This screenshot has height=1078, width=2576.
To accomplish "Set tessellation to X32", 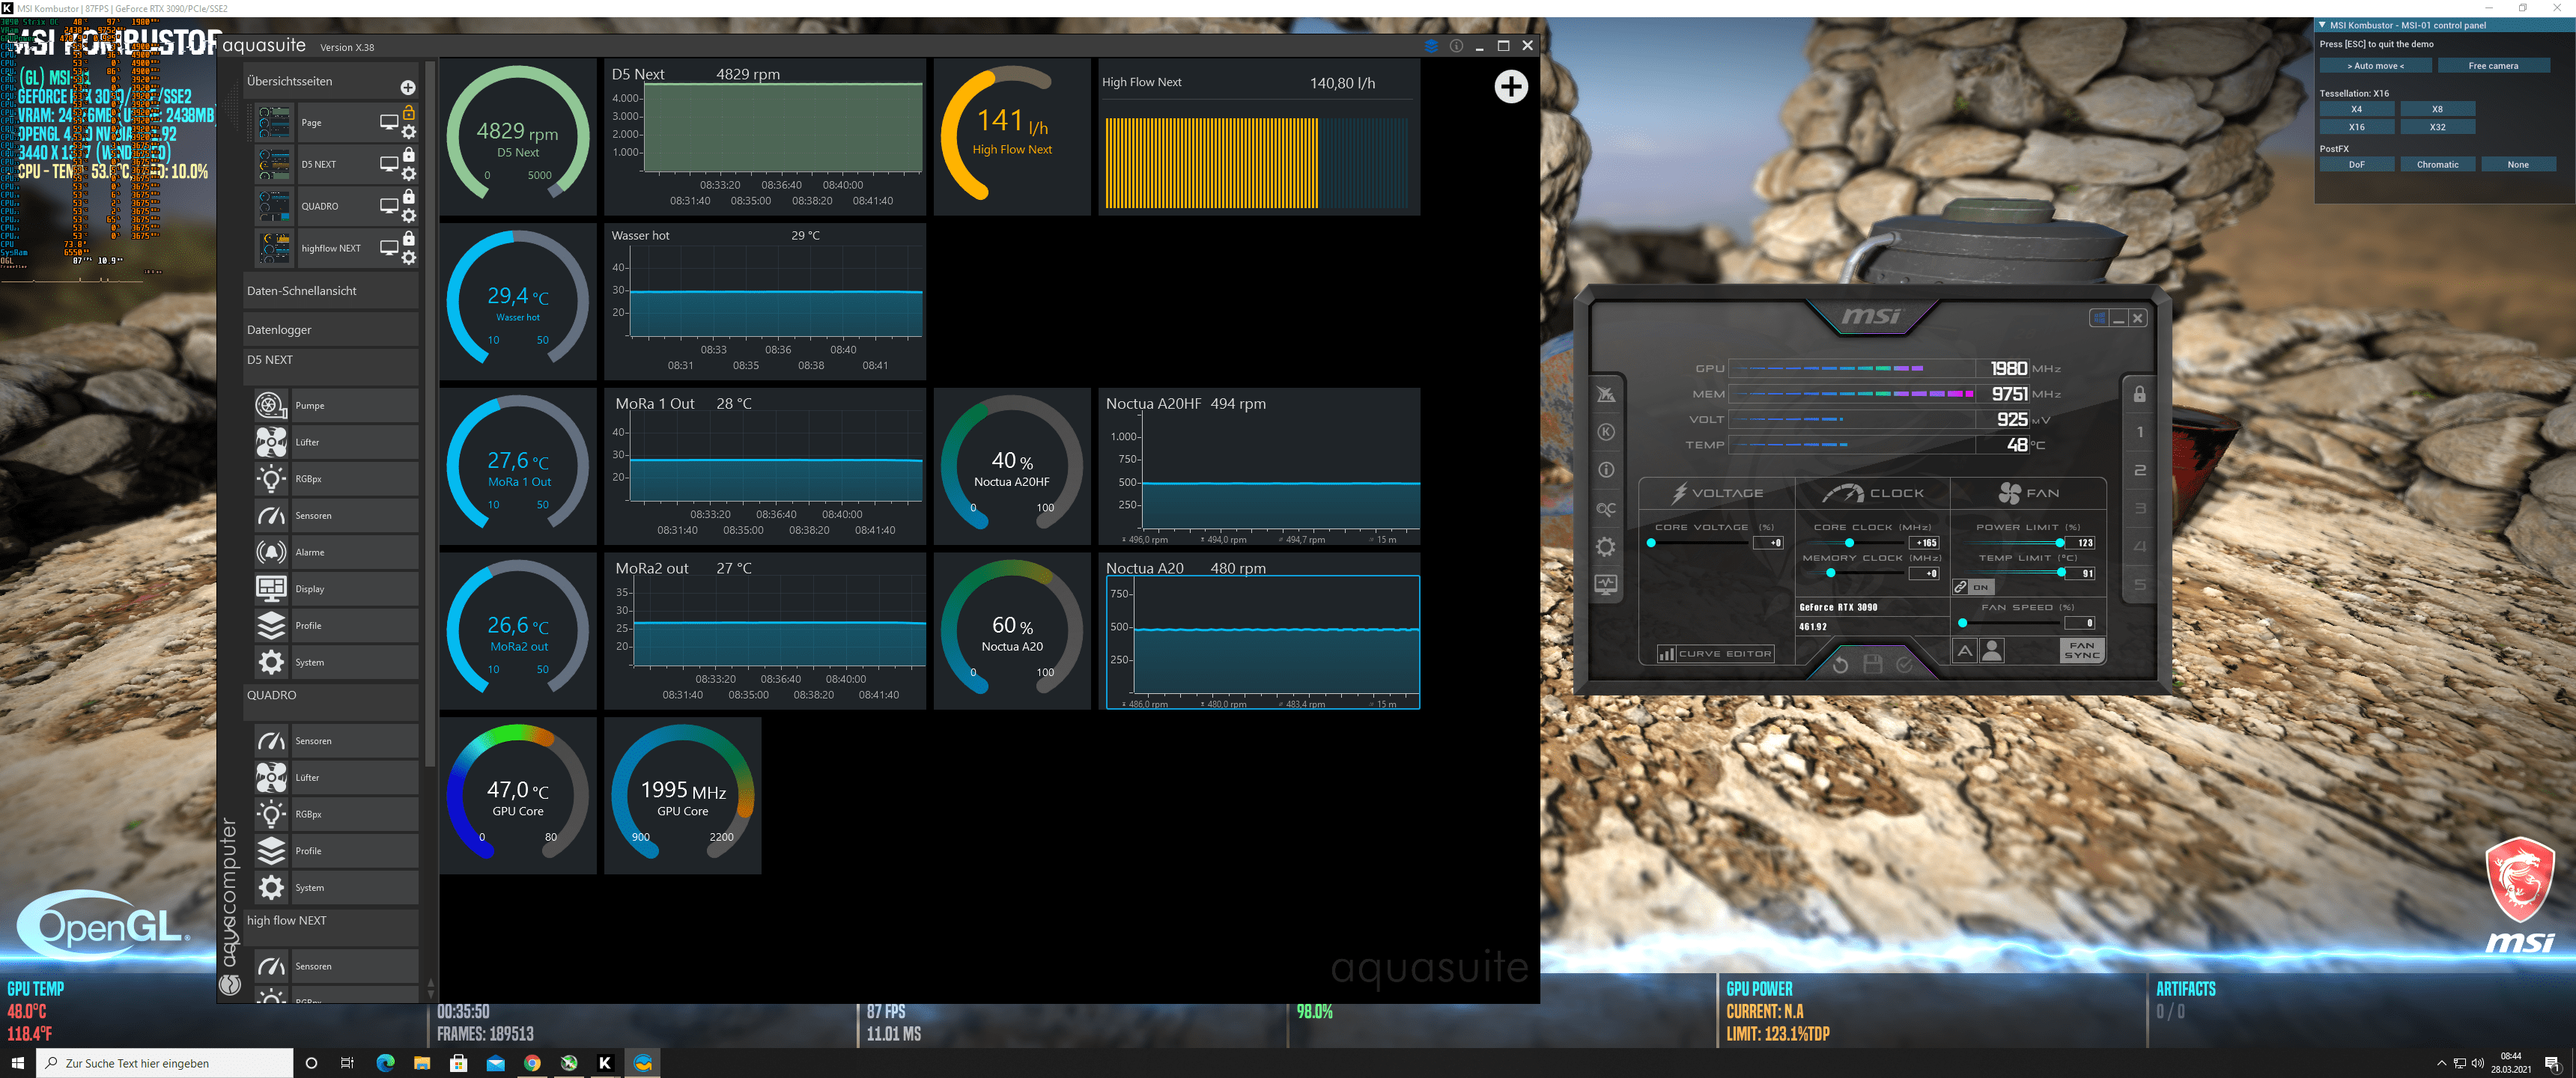I will pyautogui.click(x=2437, y=127).
